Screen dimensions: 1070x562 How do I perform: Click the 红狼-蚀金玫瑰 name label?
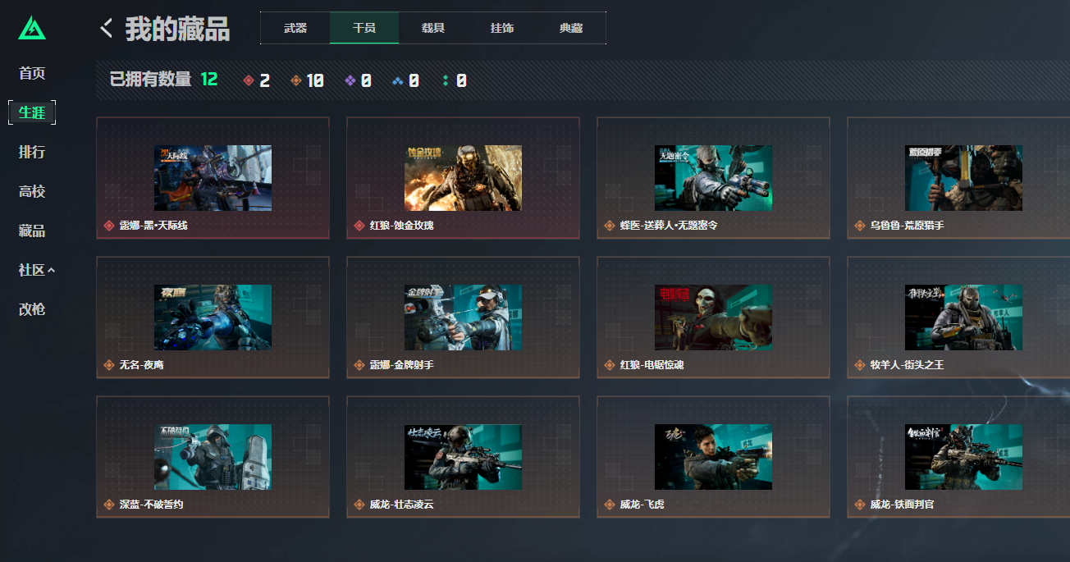pyautogui.click(x=401, y=226)
